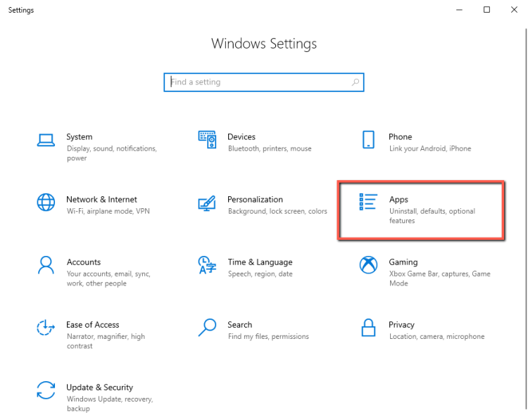Click the Phone icon
Viewport: 528px width, 417px height.
[368, 139]
